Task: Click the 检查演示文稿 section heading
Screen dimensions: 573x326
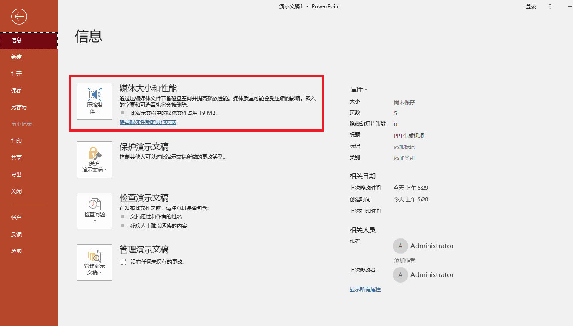Action: point(144,198)
